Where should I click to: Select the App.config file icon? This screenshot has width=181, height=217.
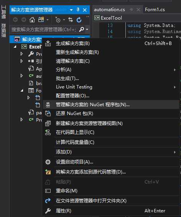click(x=31, y=68)
